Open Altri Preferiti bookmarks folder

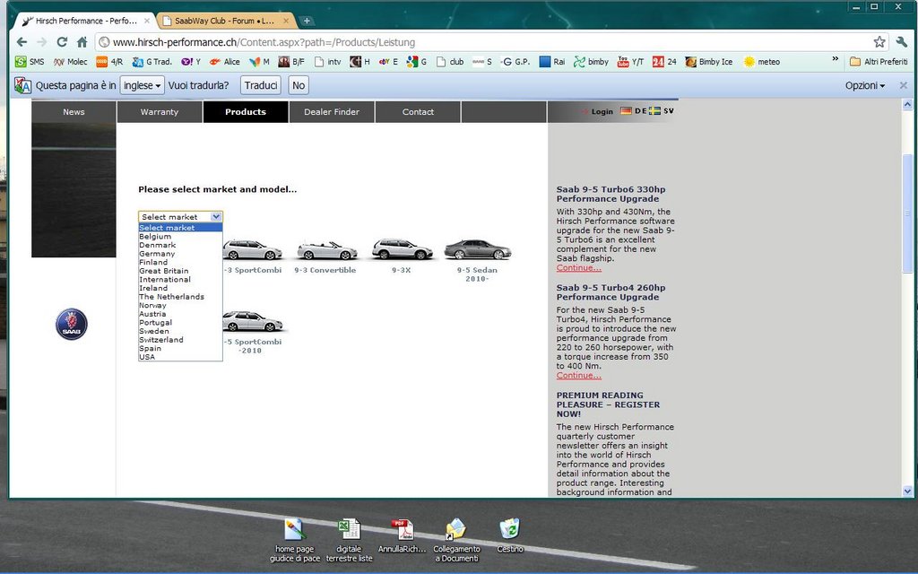[879, 62]
